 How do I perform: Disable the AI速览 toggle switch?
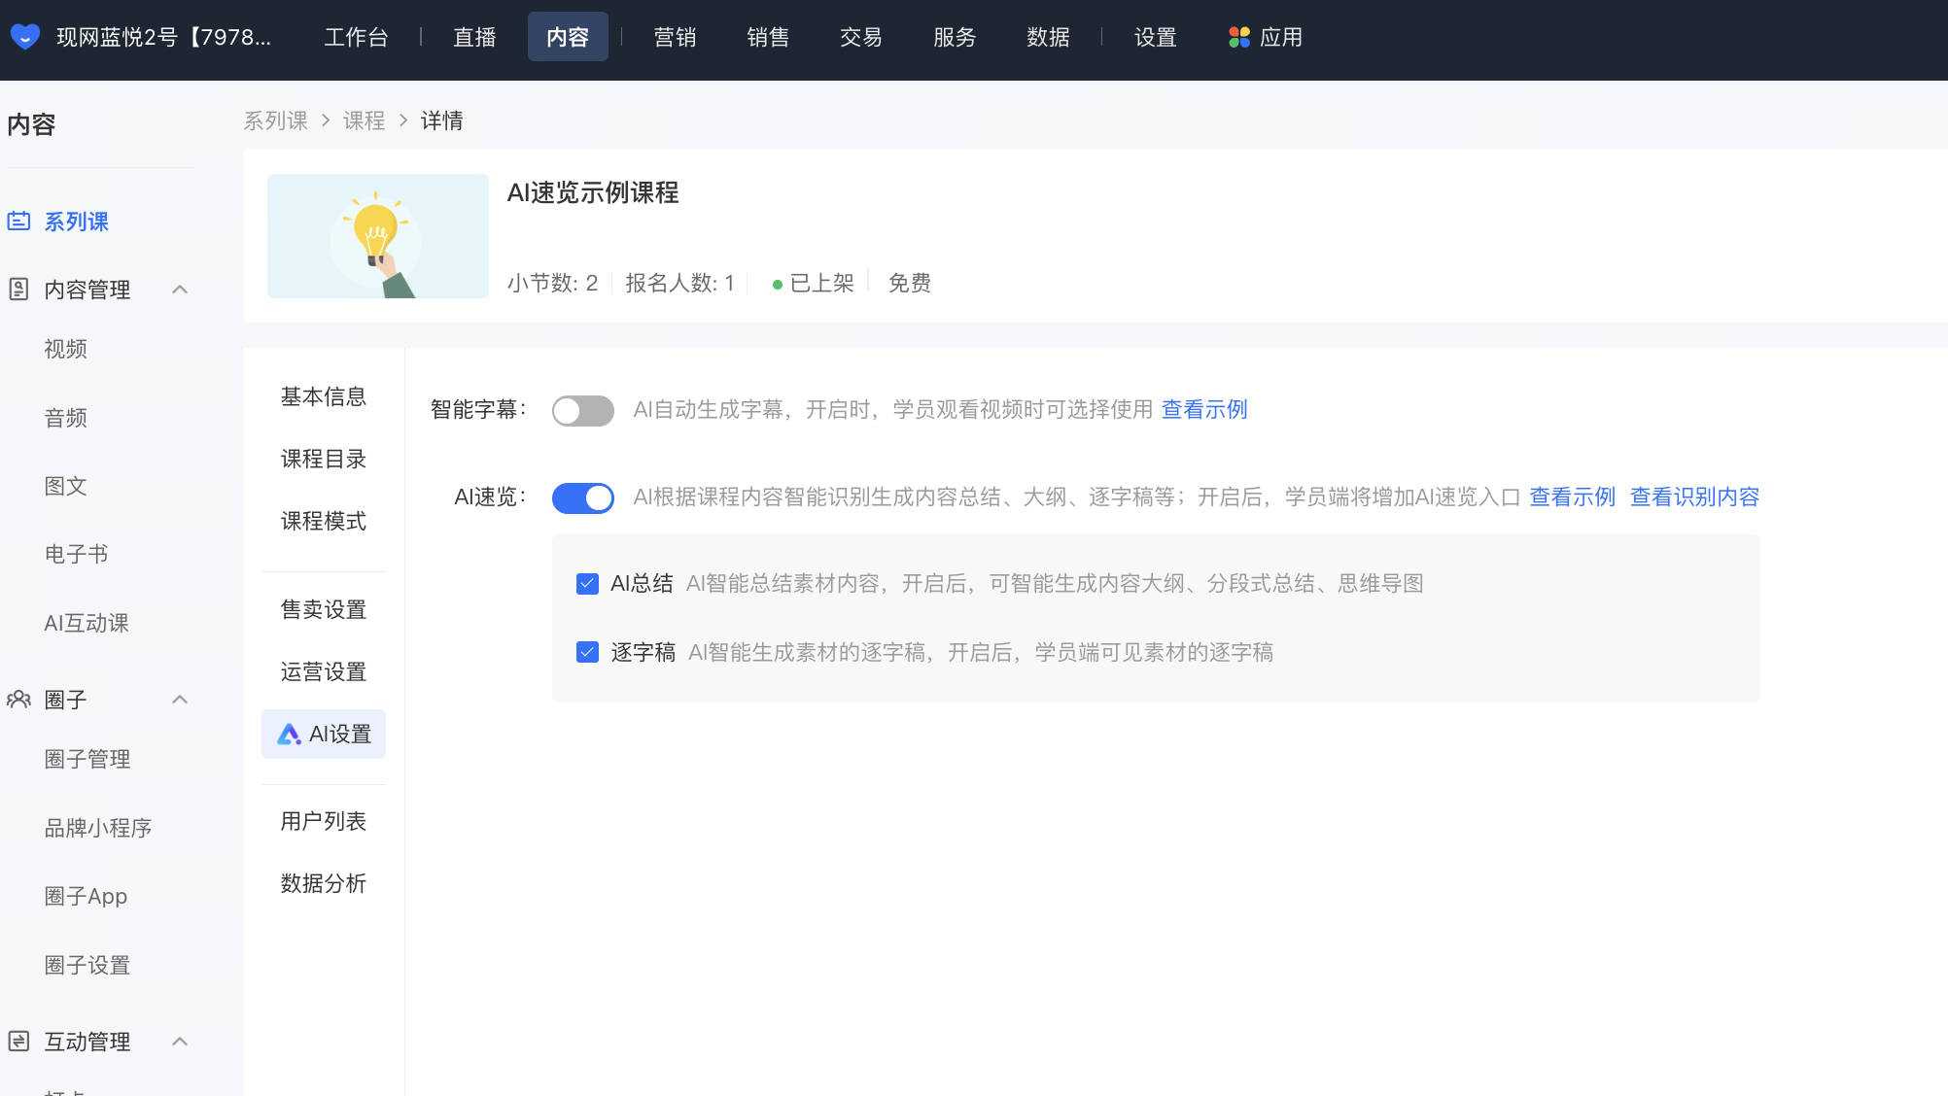click(x=583, y=497)
